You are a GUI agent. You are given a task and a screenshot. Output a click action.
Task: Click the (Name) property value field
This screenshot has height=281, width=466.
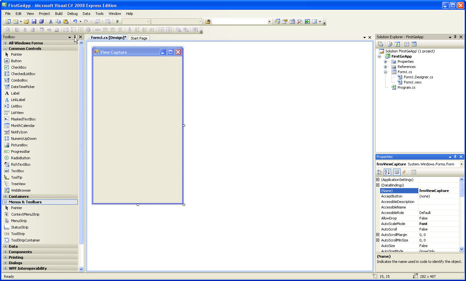point(439,191)
